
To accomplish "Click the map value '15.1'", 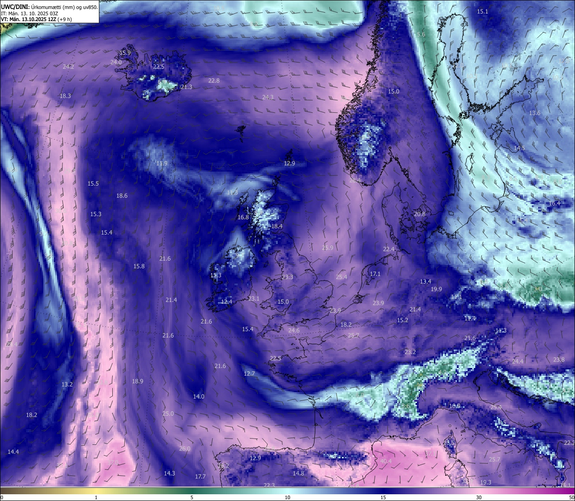I will coord(482,11).
